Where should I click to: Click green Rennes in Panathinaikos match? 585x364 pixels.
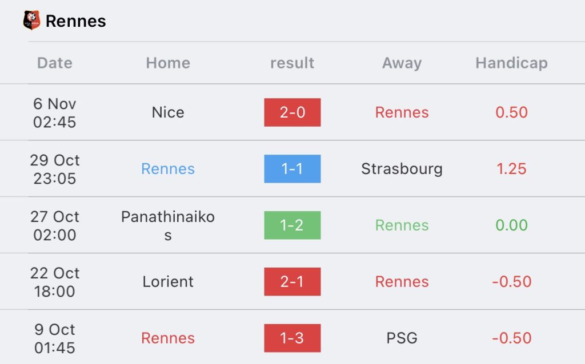tap(402, 225)
